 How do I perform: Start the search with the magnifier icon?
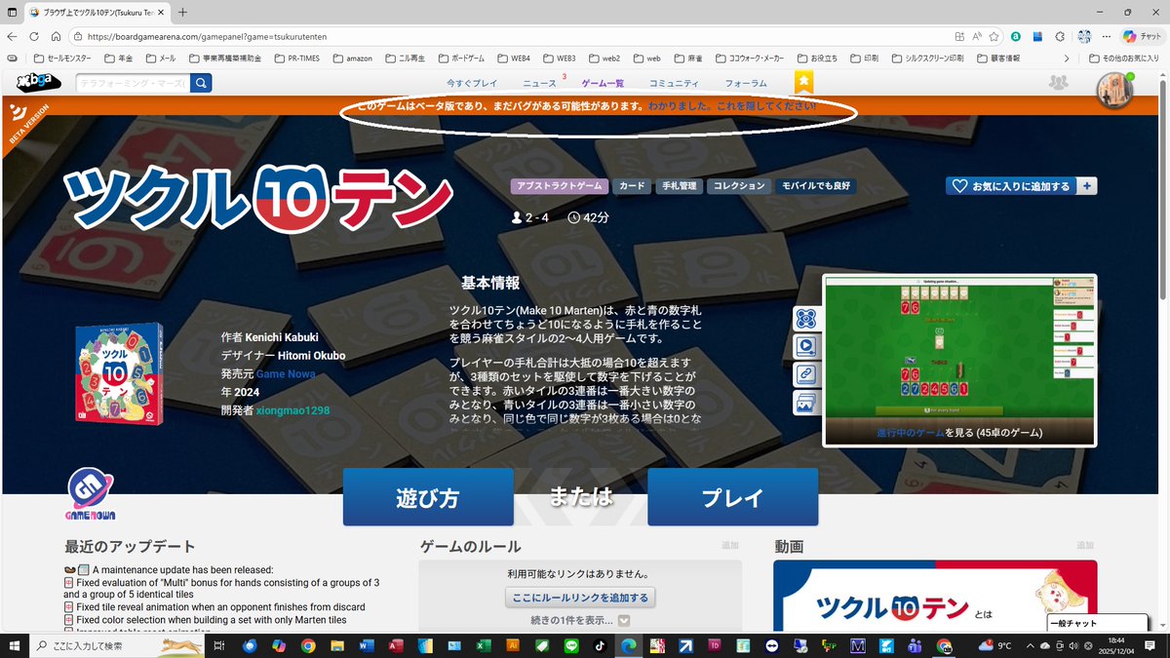click(200, 84)
